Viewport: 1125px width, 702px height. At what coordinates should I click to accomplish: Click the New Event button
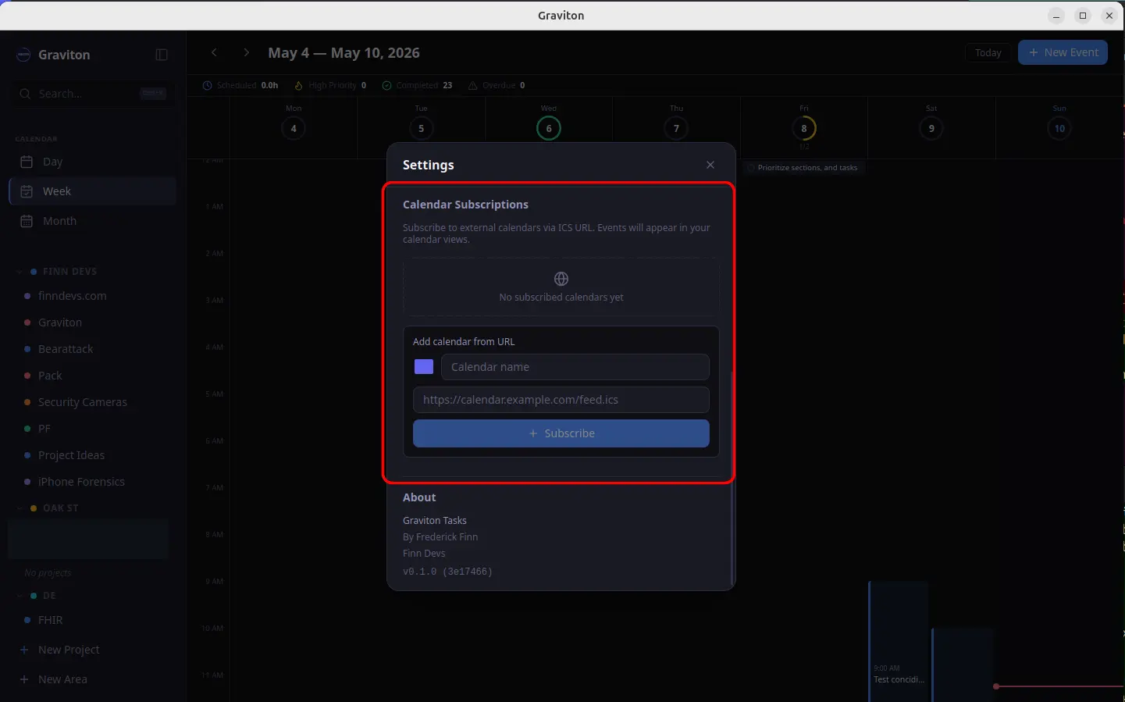(1063, 52)
